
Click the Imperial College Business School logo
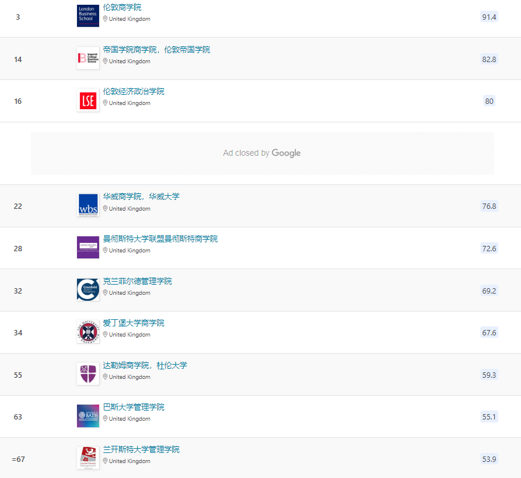pyautogui.click(x=88, y=58)
